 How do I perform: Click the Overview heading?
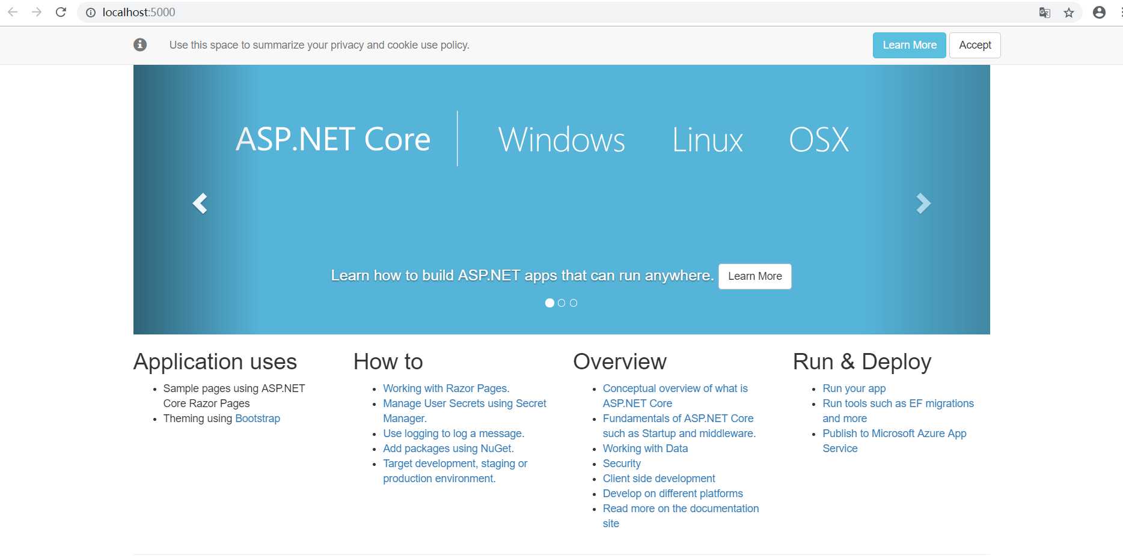tap(620, 361)
